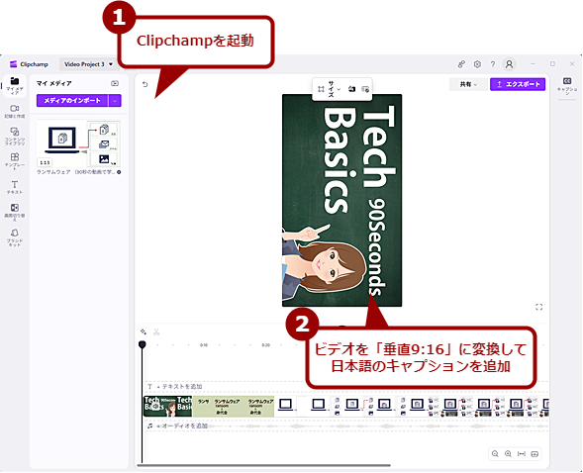Click the Clipchamp logo icon
Image resolution: width=583 pixels, height=473 pixels.
[14, 64]
